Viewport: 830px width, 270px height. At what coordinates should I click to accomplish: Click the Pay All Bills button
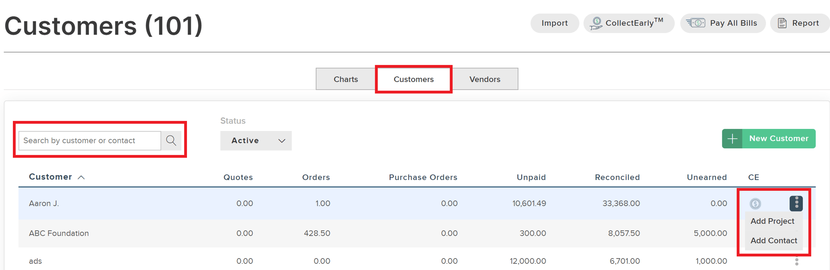point(723,23)
